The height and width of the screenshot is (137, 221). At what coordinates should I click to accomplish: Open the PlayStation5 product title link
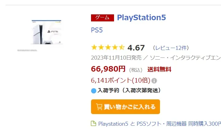click(x=141, y=17)
